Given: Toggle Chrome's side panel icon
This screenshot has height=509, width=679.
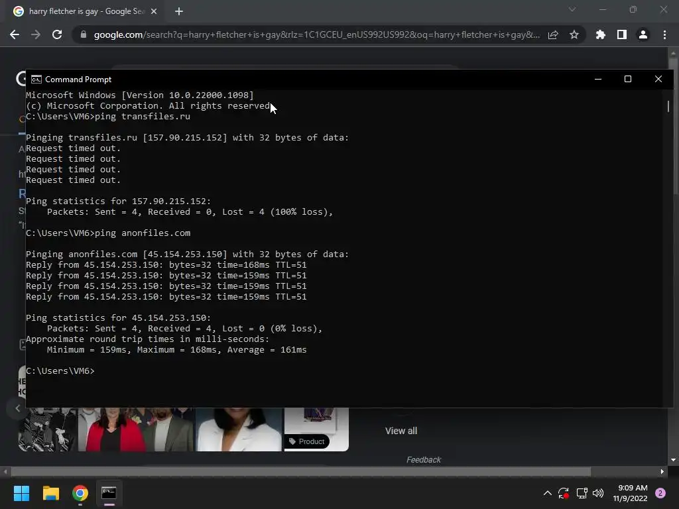Looking at the screenshot, I should 622,34.
